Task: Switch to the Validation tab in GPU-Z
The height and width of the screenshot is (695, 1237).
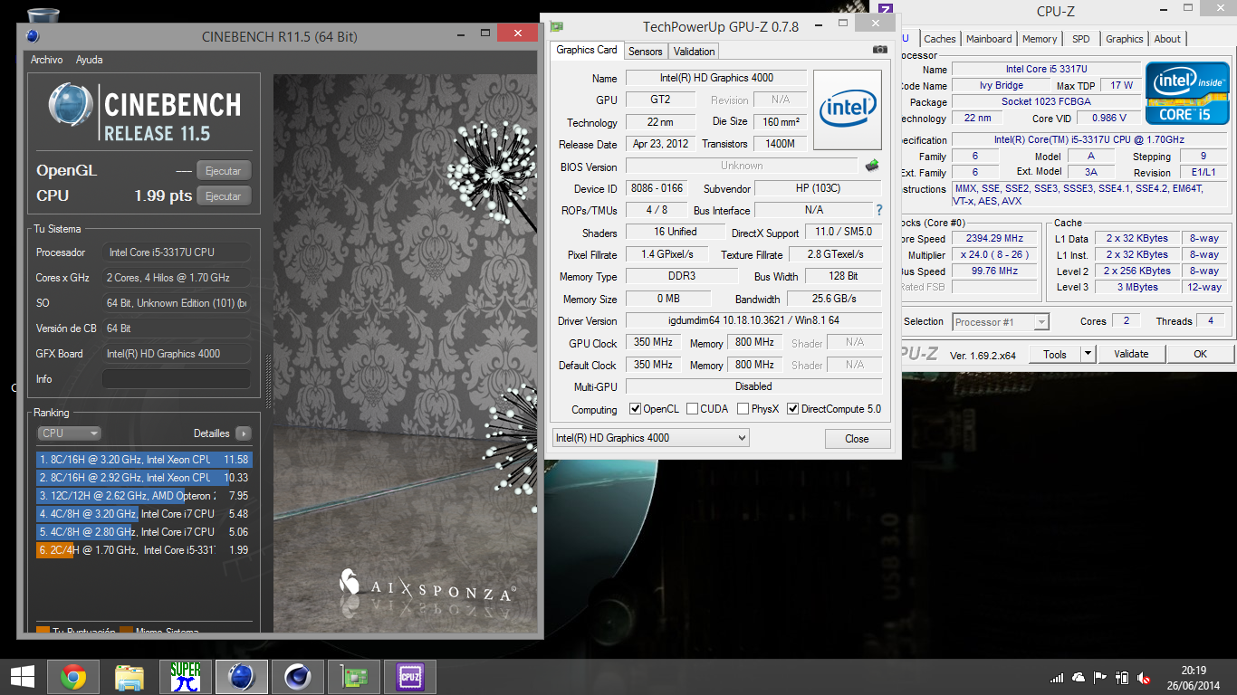Action: 695,52
